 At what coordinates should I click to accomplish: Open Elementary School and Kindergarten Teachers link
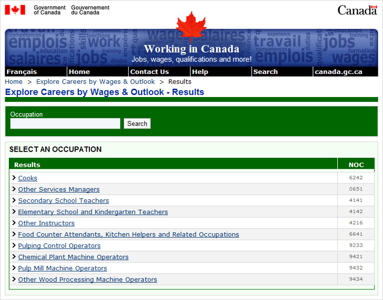point(93,212)
